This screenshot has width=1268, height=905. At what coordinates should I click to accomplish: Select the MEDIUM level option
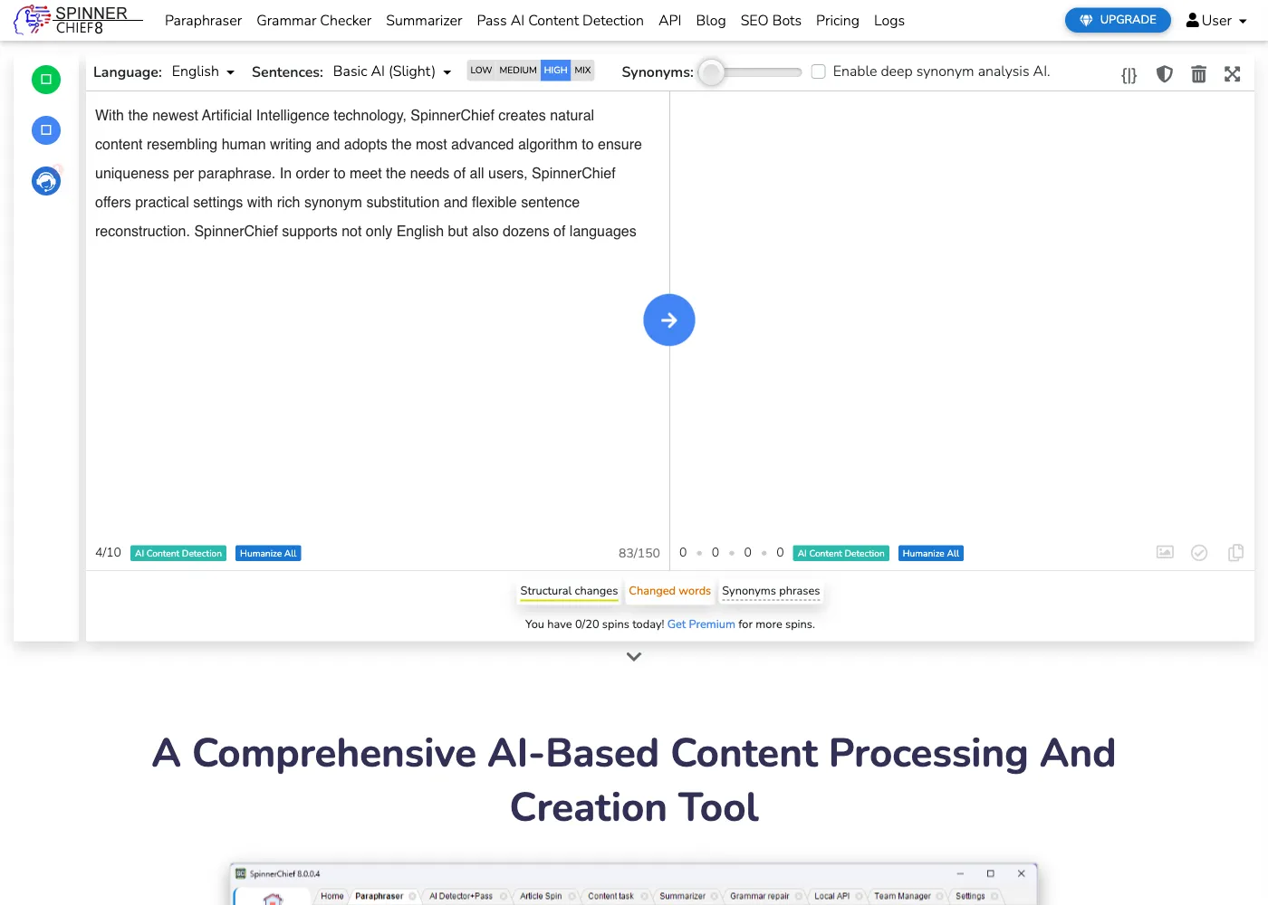(518, 70)
